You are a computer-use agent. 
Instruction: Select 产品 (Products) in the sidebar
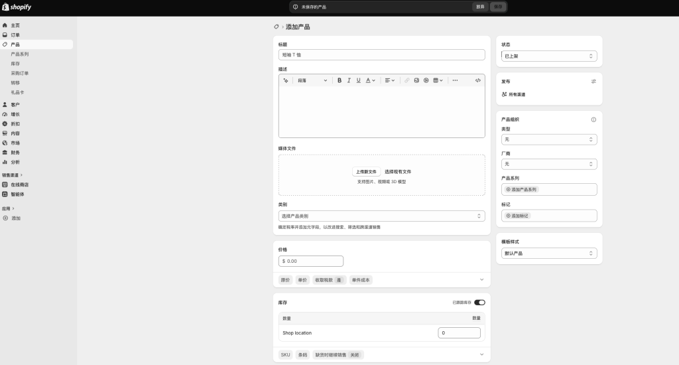click(x=36, y=44)
